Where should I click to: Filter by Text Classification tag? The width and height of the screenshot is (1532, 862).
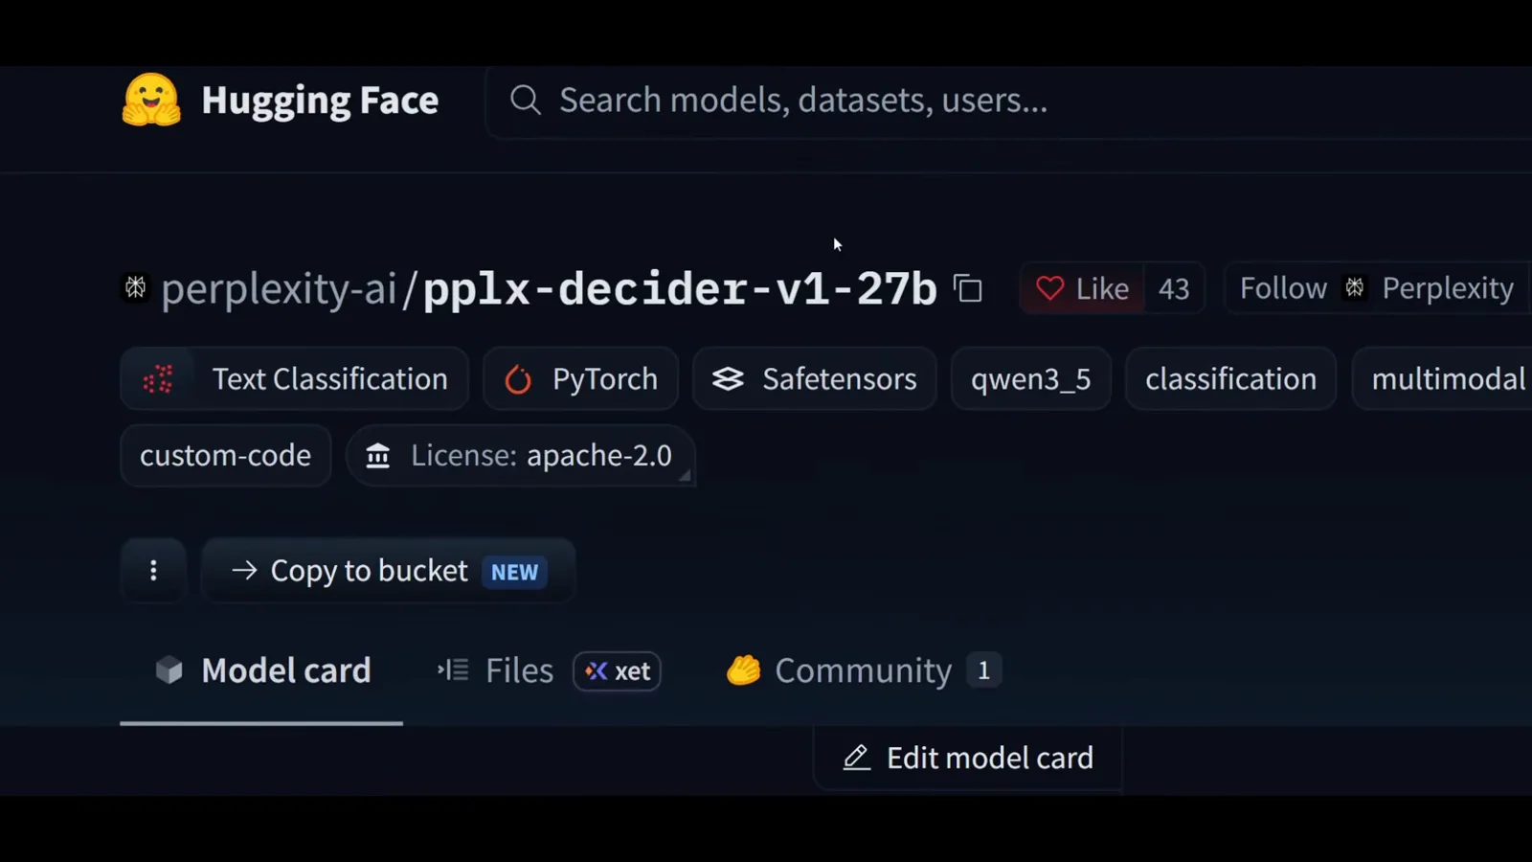[x=294, y=379]
